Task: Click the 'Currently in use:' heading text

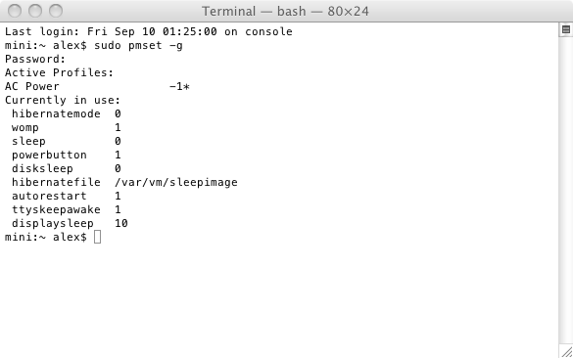Action: [63, 100]
